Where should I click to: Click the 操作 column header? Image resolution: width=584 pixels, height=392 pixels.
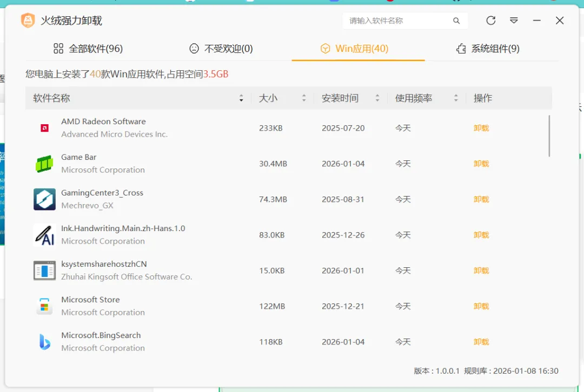[x=483, y=98]
